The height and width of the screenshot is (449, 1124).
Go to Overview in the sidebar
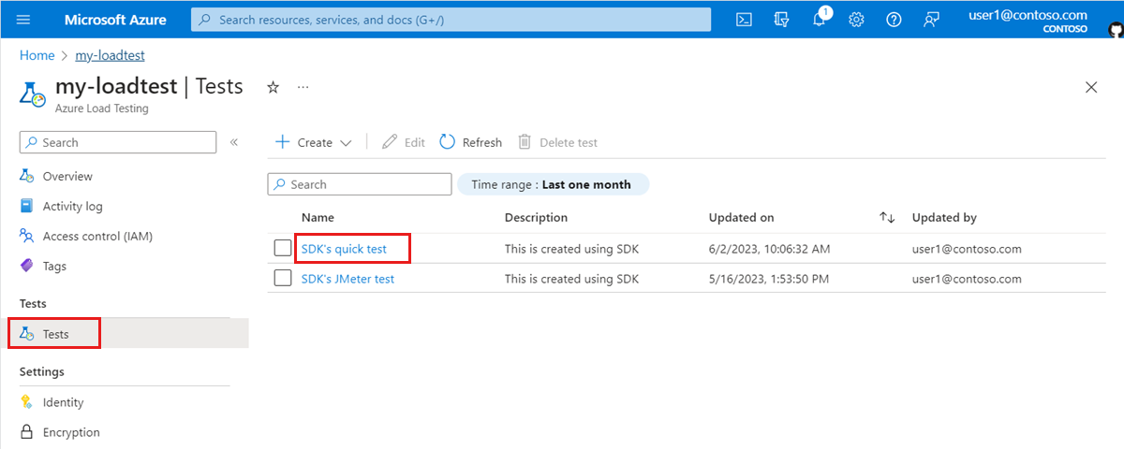[x=67, y=176]
